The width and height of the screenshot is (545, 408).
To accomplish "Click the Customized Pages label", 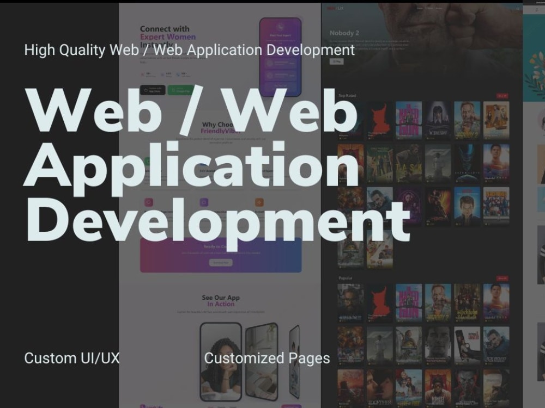I will click(267, 358).
